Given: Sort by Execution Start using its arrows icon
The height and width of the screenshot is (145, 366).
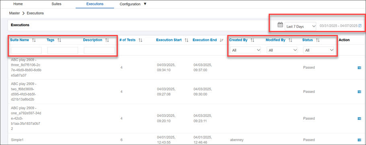Looking at the screenshot, I should coord(186,40).
